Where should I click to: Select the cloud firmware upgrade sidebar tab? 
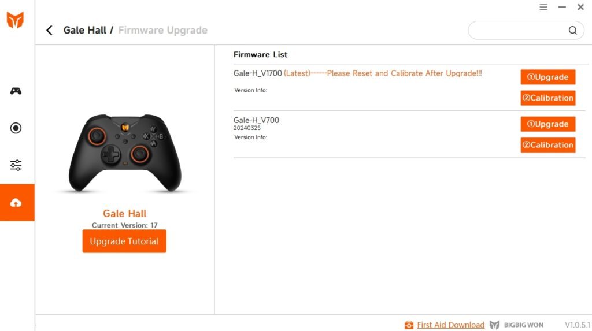[16, 203]
